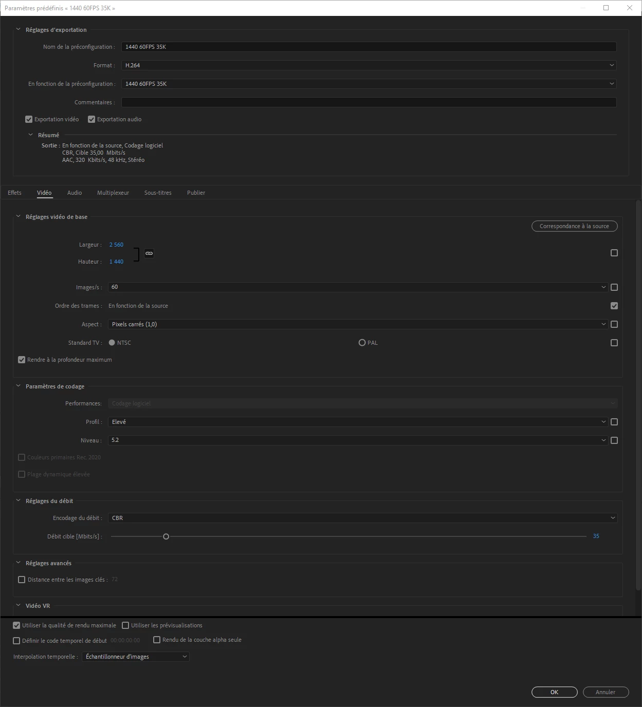Screen dimensions: 642x707
Task: Enable Distance entre les images clés
Action: [22, 580]
